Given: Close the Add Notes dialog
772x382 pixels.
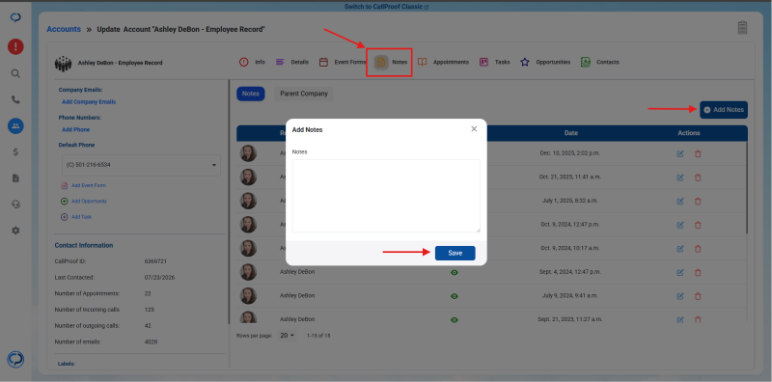Looking at the screenshot, I should 474,129.
